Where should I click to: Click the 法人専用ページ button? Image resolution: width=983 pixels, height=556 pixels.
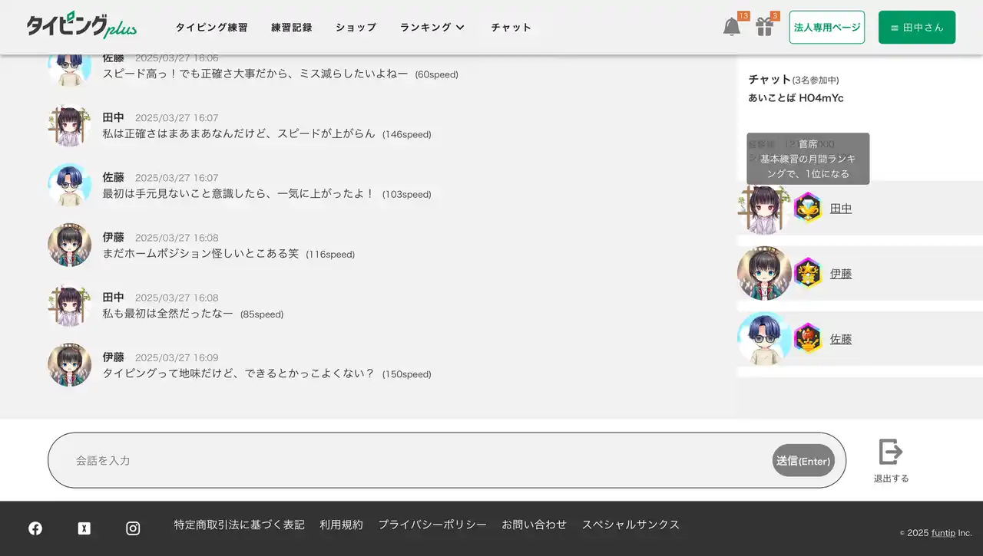click(x=826, y=27)
